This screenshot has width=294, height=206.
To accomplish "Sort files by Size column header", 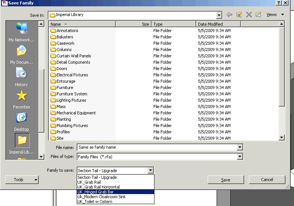I will [133, 24].
